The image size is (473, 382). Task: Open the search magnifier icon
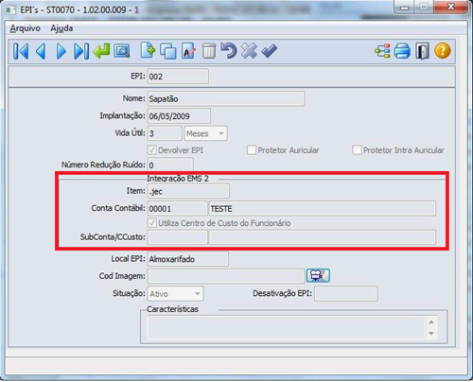point(122,51)
